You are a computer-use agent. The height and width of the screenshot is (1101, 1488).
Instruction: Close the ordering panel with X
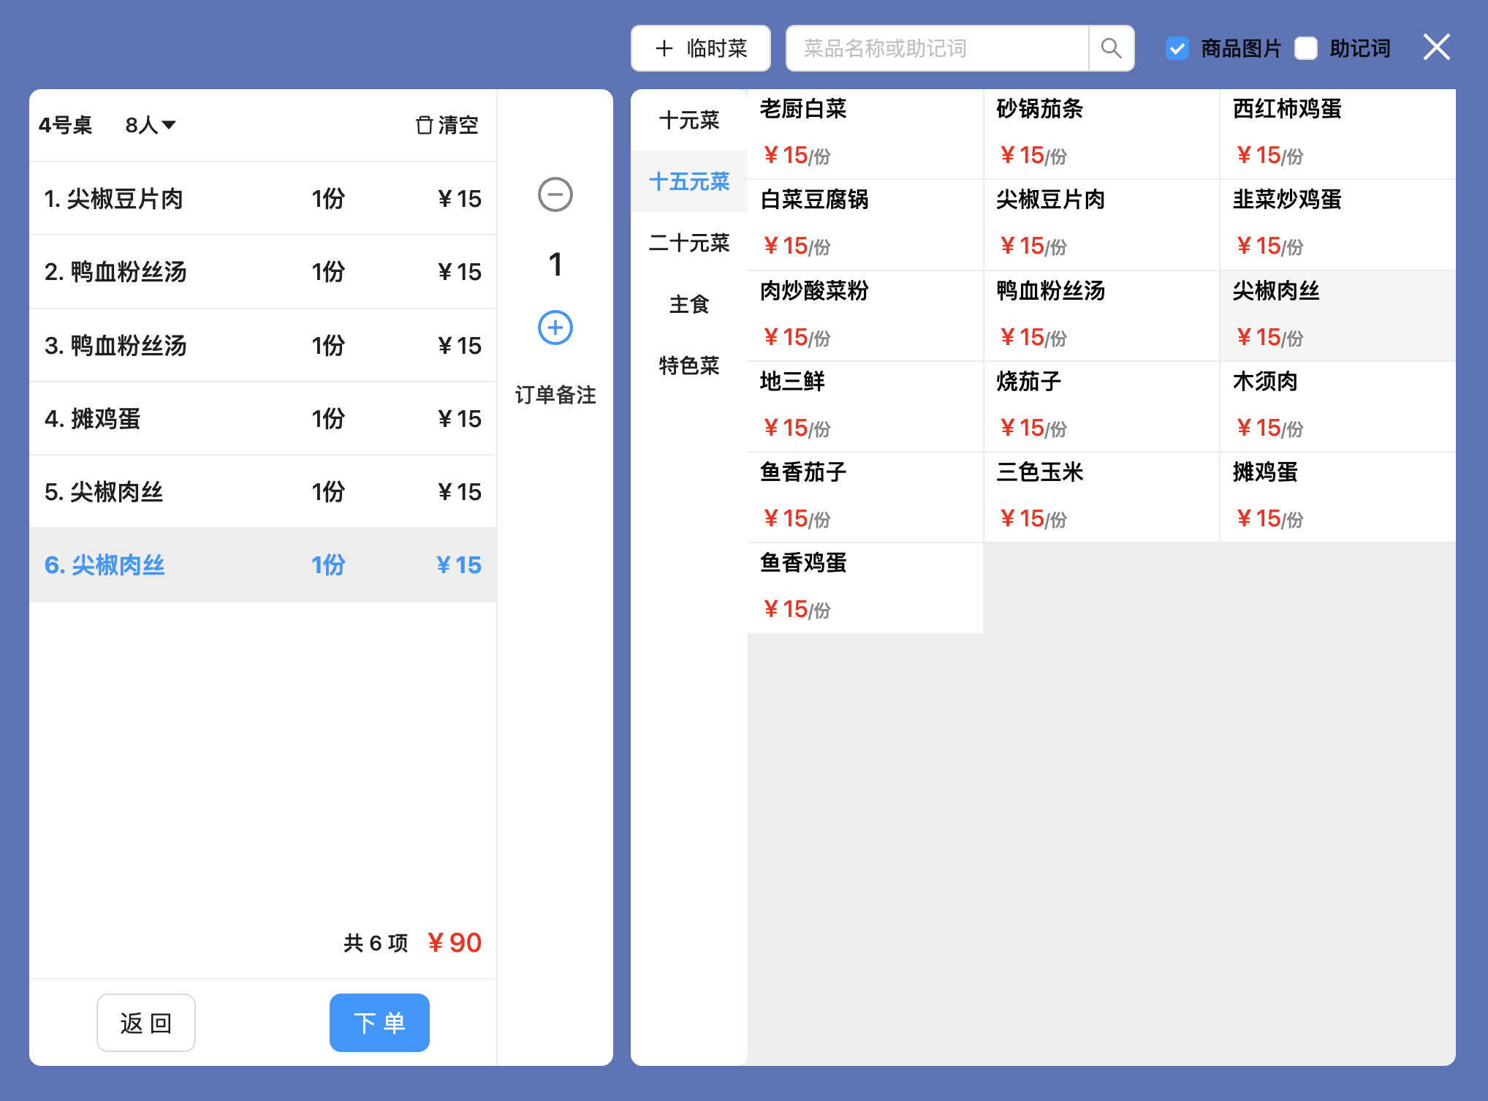(1436, 48)
